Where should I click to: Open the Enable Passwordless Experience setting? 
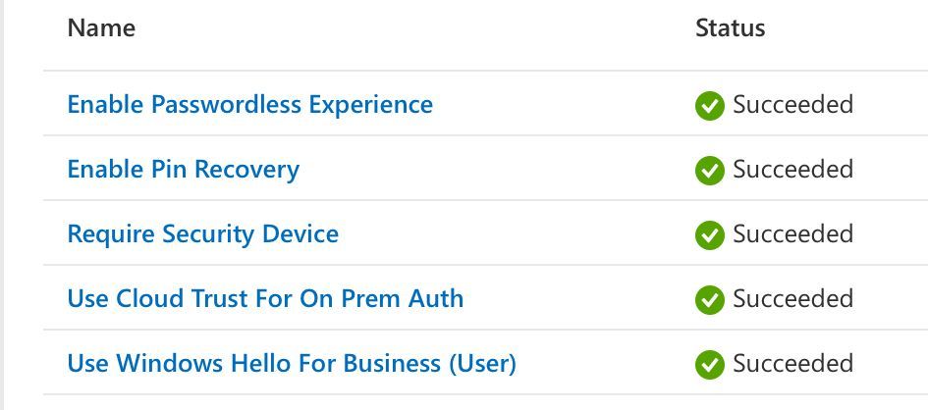pyautogui.click(x=249, y=105)
